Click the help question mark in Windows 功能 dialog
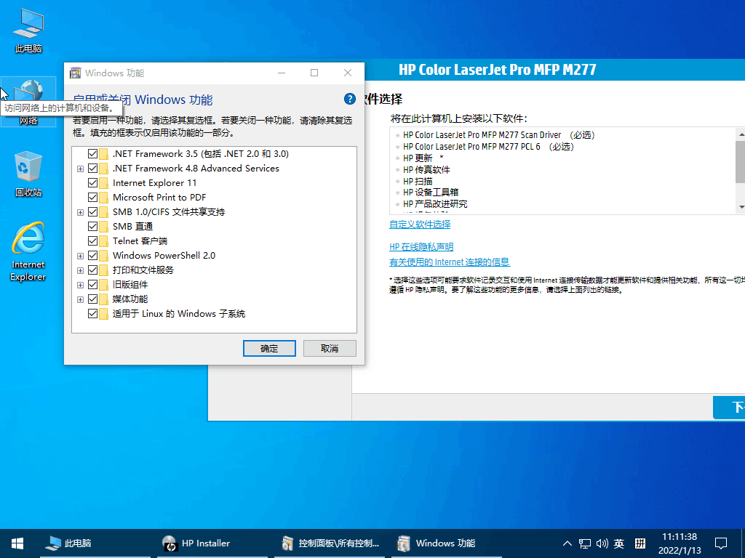Screen dimensions: 745x558 tap(349, 100)
